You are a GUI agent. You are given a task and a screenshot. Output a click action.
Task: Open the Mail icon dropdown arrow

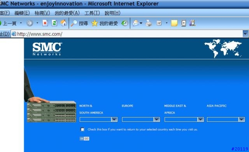click(141, 23)
